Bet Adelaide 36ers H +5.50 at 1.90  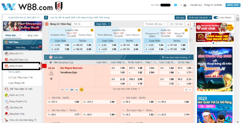tap(61, 45)
